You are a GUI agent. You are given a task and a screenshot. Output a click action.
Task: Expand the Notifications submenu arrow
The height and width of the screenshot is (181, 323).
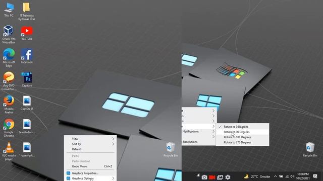[213, 131]
